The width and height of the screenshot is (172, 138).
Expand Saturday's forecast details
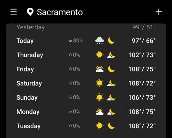pyautogui.click(x=86, y=83)
